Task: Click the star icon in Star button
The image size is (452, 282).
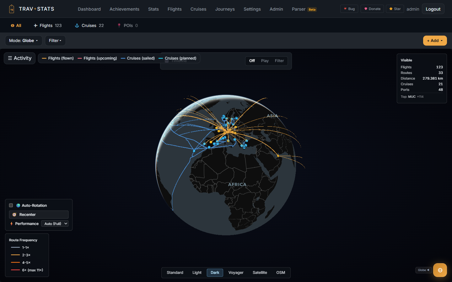Action: 391,9
